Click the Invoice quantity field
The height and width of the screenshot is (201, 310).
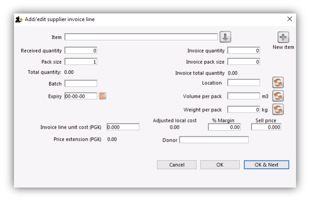[x=244, y=51]
